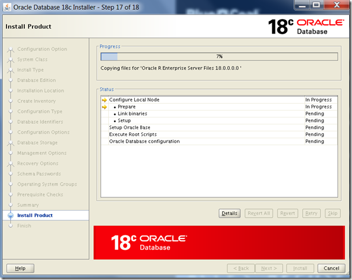The image size is (352, 280).
Task: Select the Database Identifiers step
Action: point(40,122)
